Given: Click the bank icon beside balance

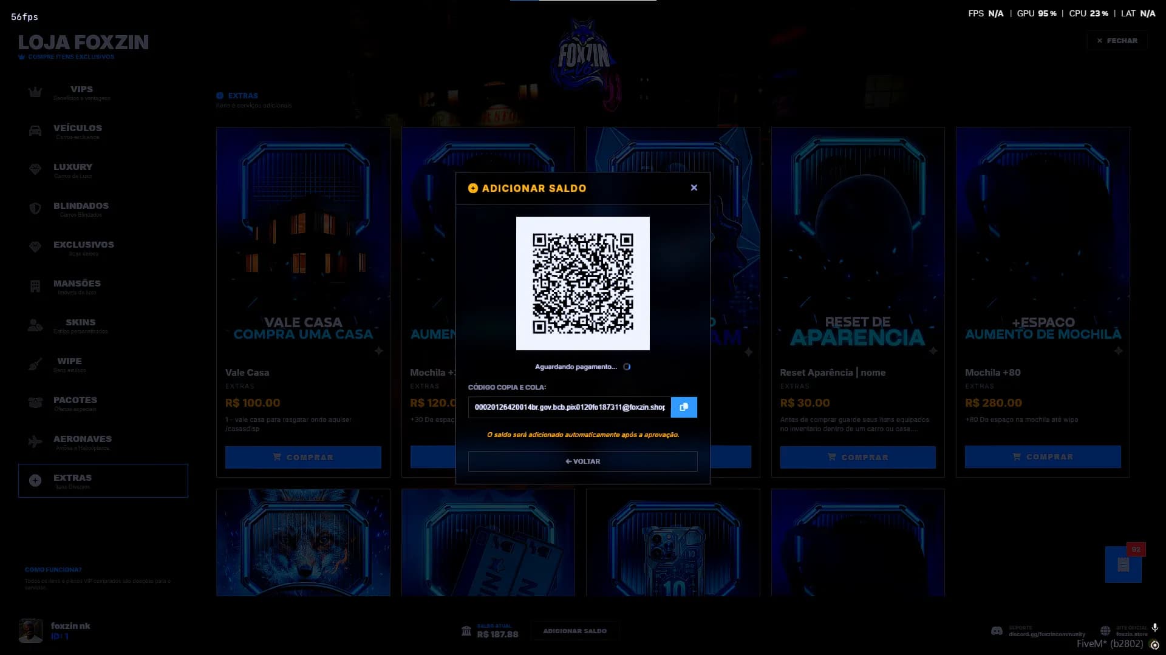Looking at the screenshot, I should tap(466, 631).
